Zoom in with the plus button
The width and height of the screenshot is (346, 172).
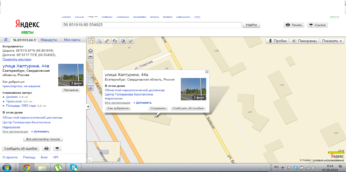(x=91, y=88)
